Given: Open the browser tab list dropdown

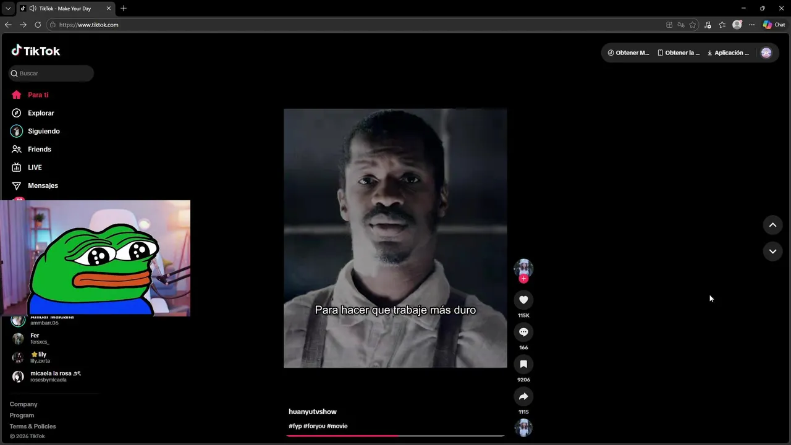Looking at the screenshot, I should pos(7,9).
